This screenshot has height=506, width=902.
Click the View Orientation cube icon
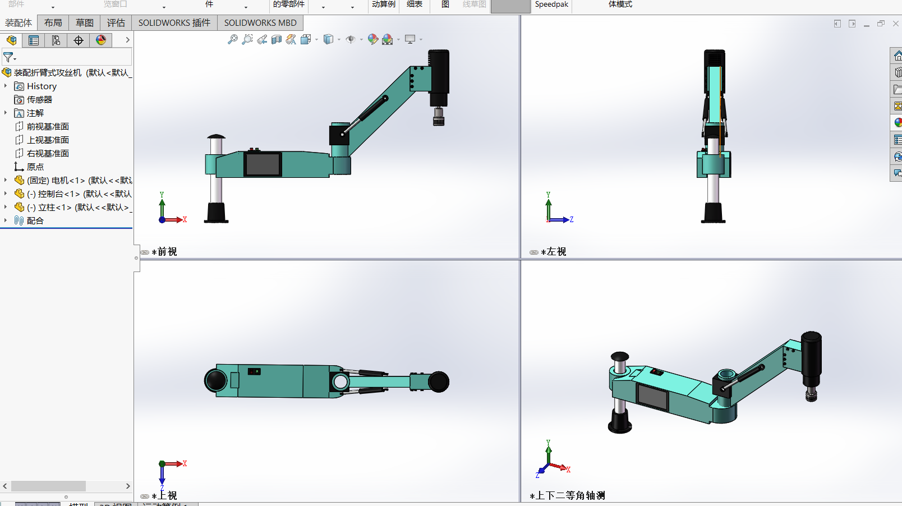point(305,39)
